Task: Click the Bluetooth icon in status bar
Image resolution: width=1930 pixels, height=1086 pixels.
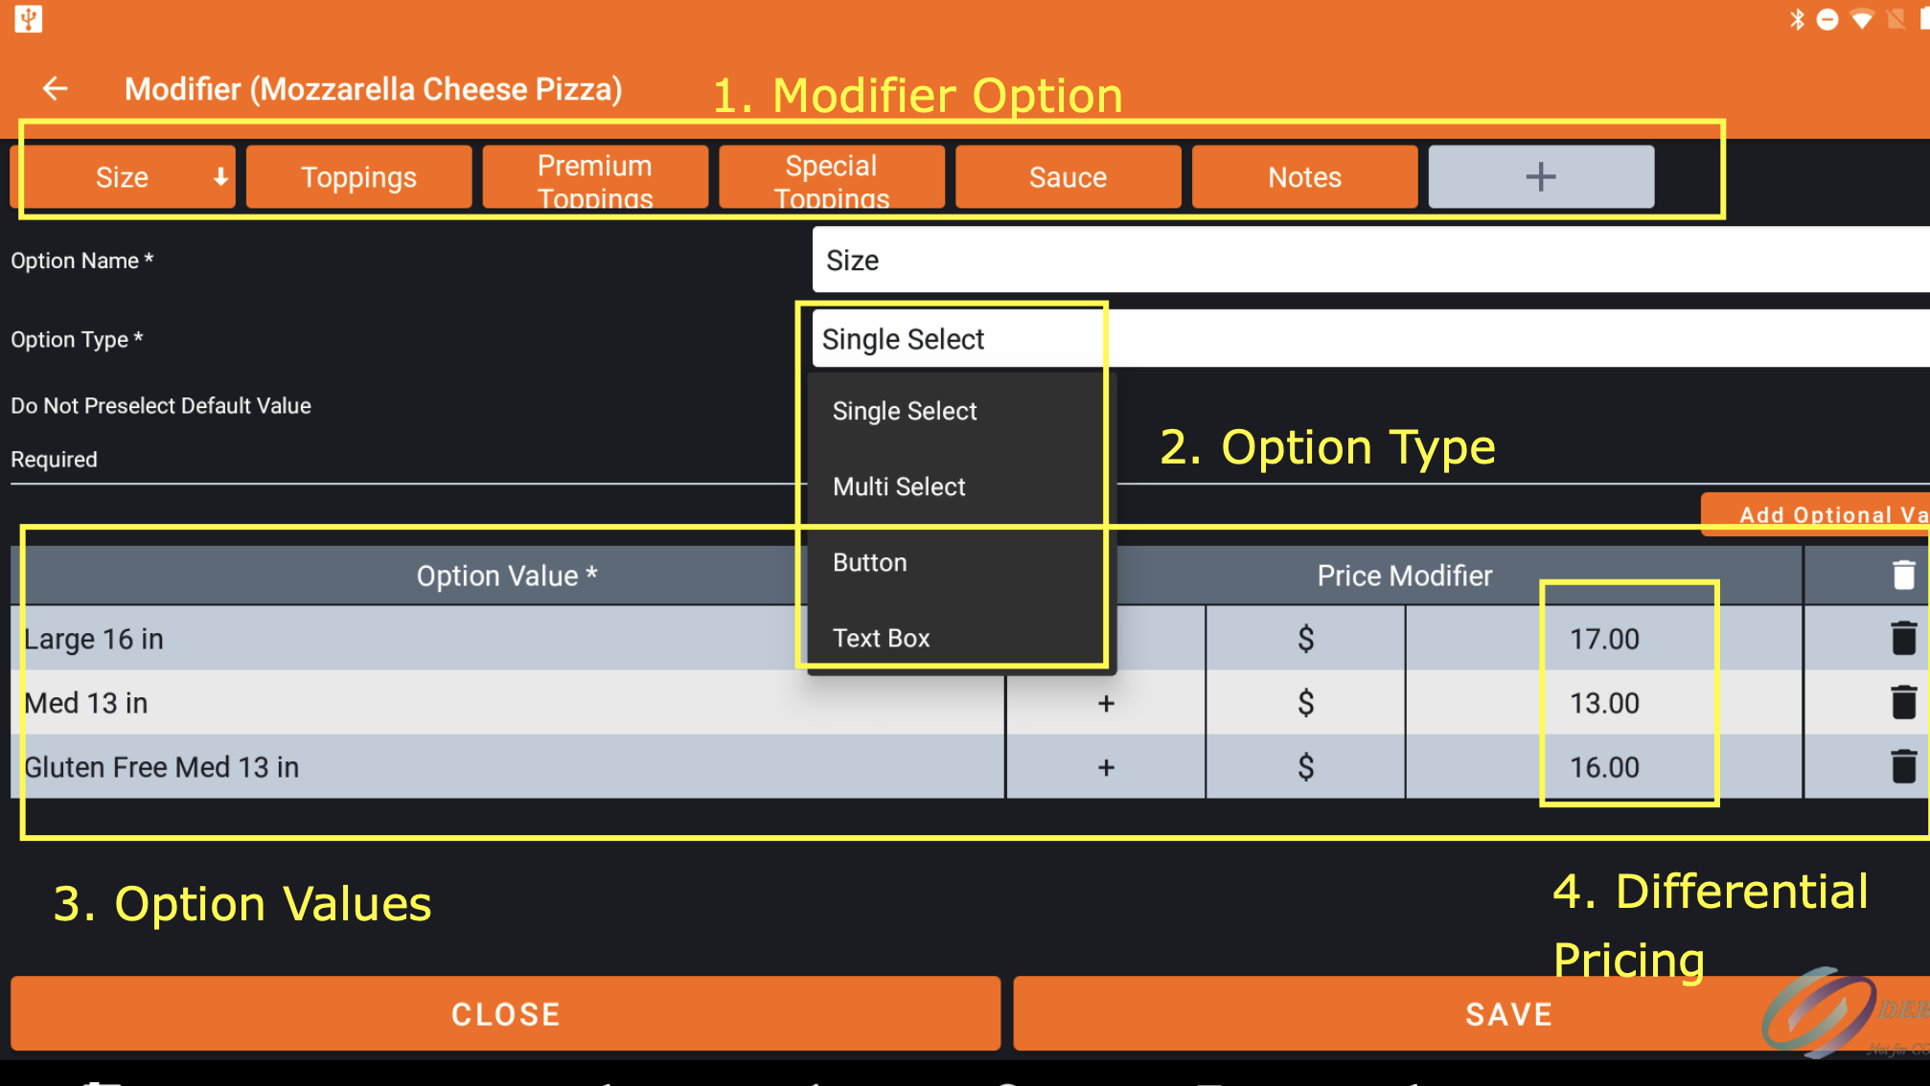Action: click(x=1797, y=19)
